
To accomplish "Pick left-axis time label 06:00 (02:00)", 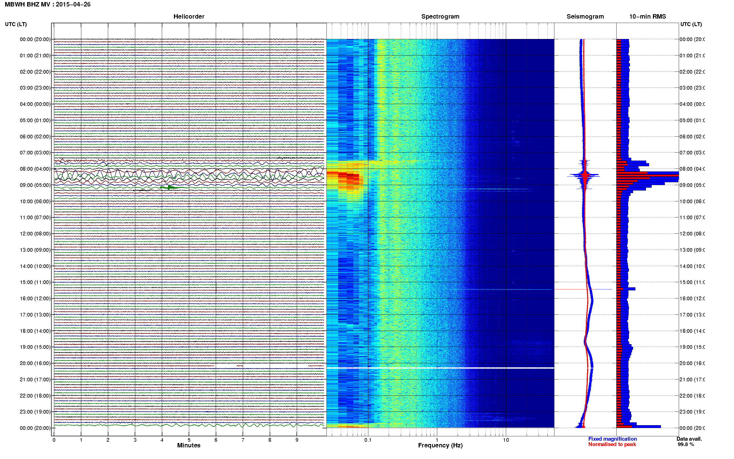I will click(35, 137).
